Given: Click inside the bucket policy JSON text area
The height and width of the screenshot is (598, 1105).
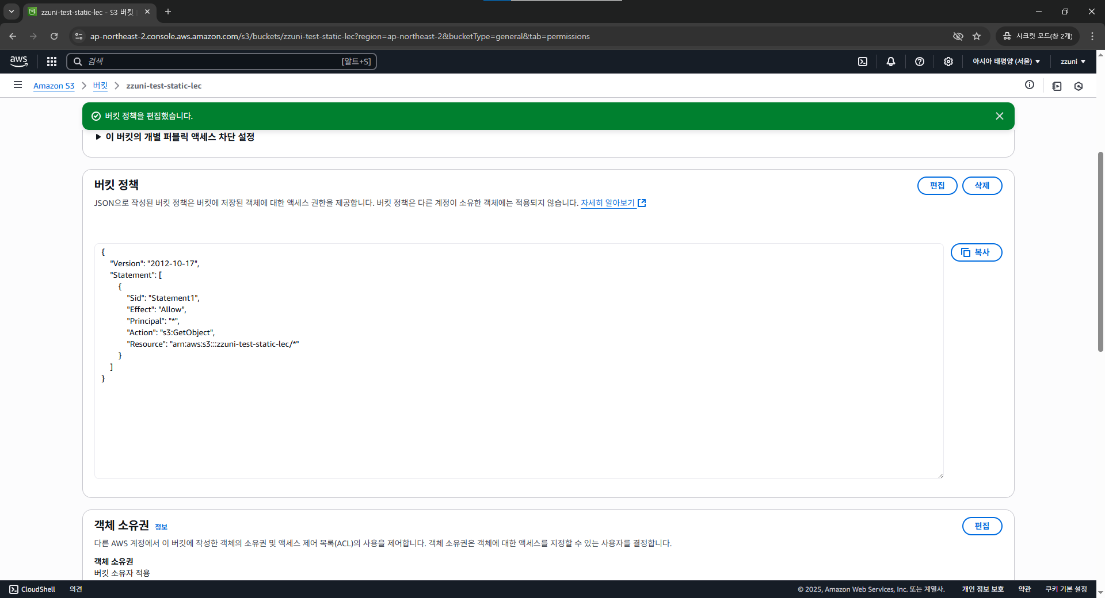Looking at the screenshot, I should tap(519, 361).
